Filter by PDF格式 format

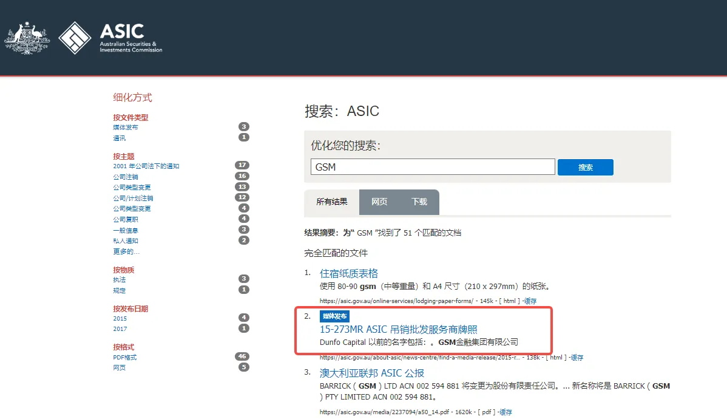click(125, 357)
